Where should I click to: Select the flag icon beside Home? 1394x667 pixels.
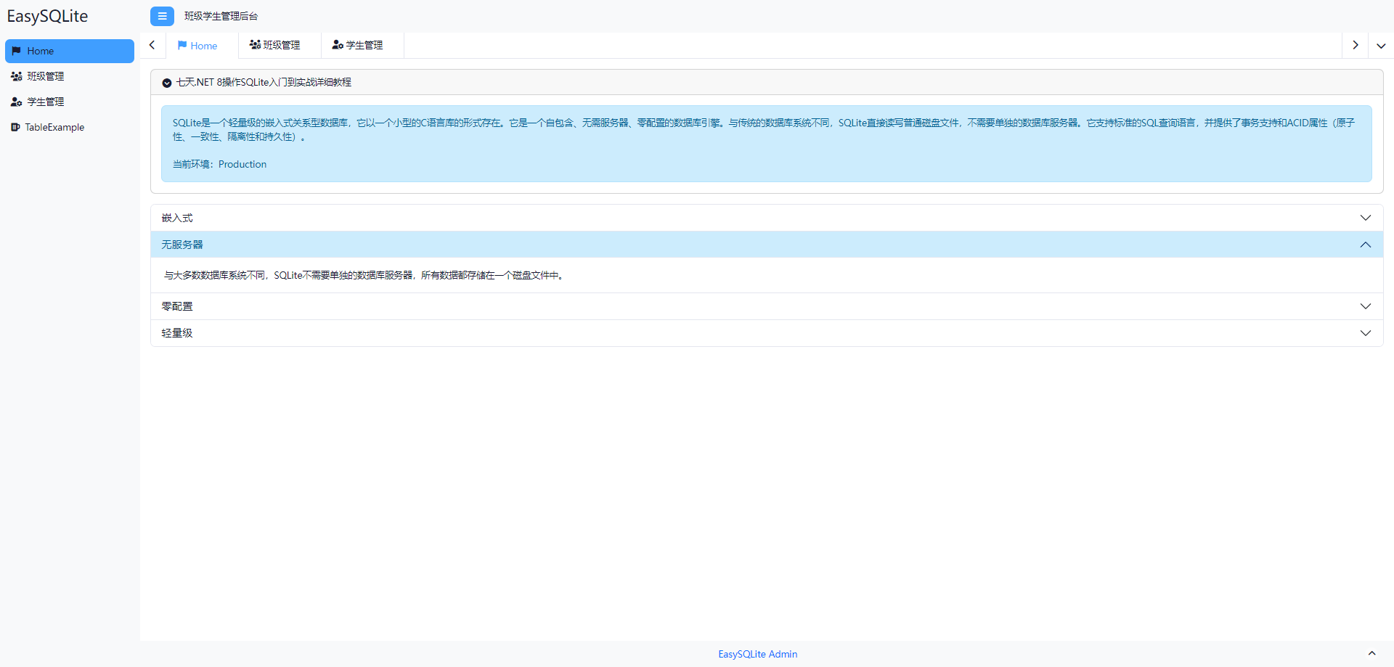(x=16, y=51)
